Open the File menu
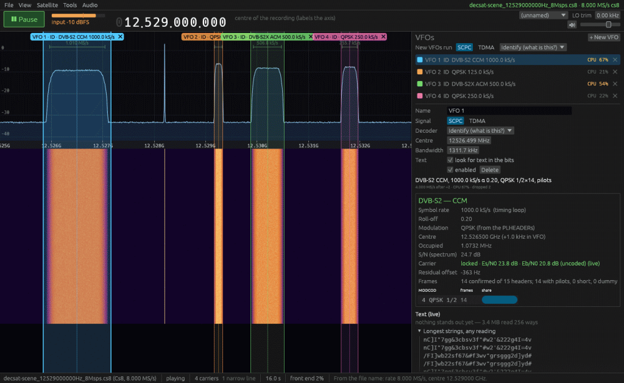The height and width of the screenshot is (383, 624). coord(9,5)
